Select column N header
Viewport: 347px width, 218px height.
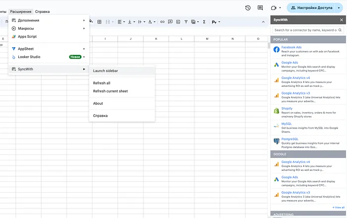[232, 39]
